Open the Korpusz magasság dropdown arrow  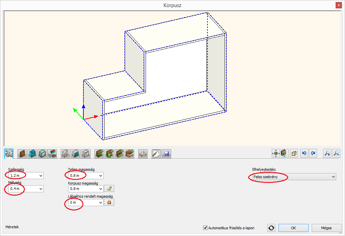[x=101, y=189]
